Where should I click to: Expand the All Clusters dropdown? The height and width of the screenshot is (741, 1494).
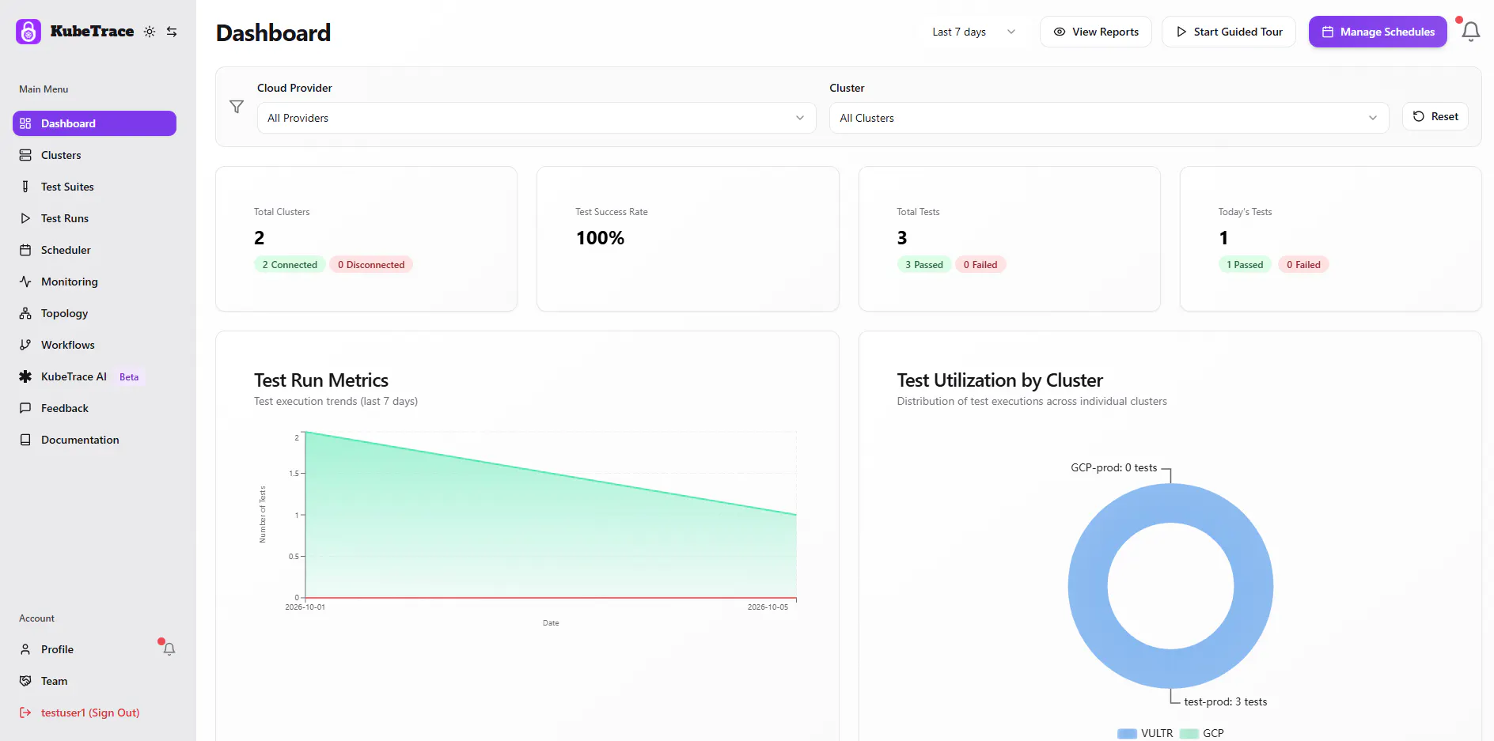click(x=1109, y=118)
